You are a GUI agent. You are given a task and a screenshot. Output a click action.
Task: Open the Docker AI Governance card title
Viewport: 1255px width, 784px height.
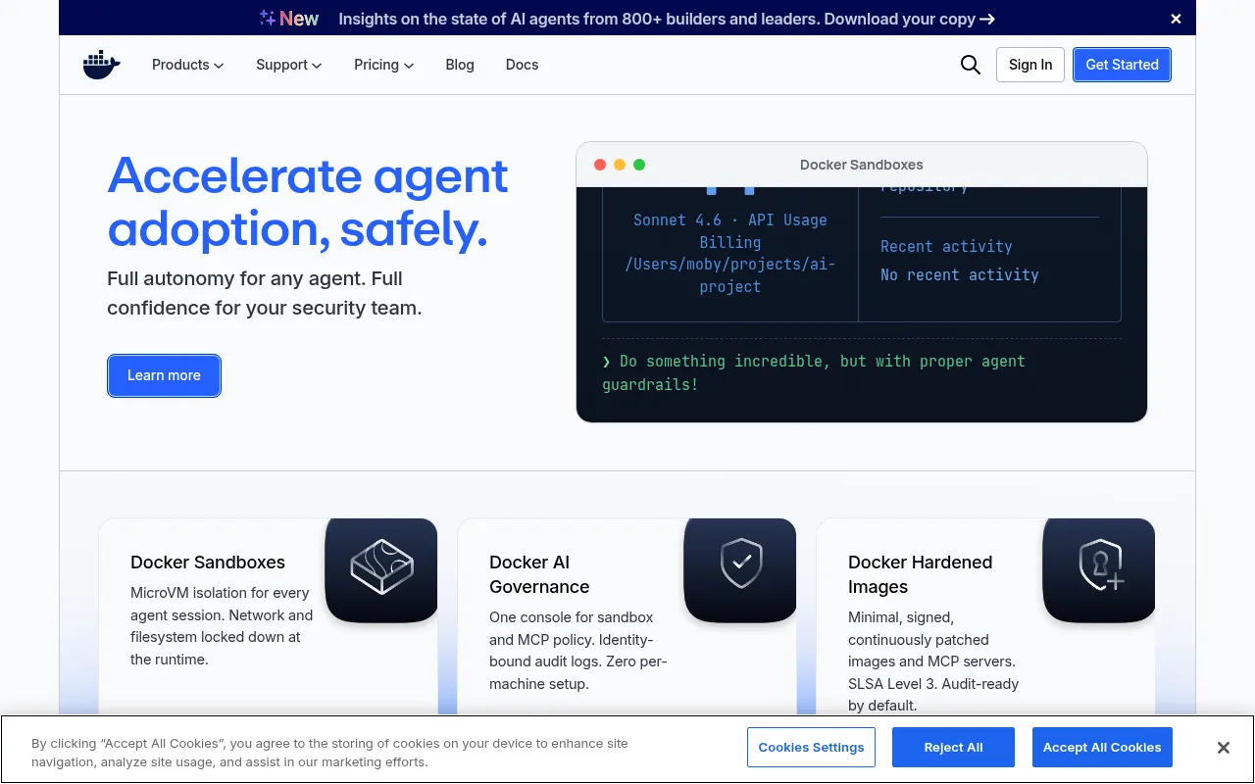[539, 574]
